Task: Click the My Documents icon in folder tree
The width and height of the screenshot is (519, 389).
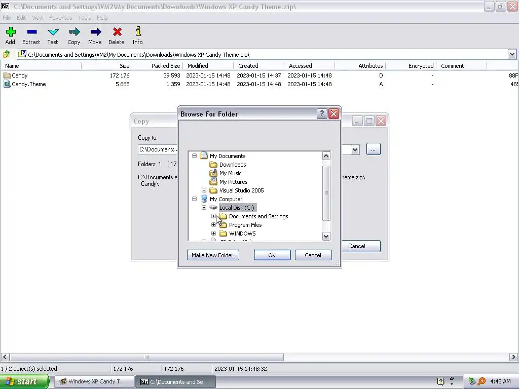Action: [204, 155]
